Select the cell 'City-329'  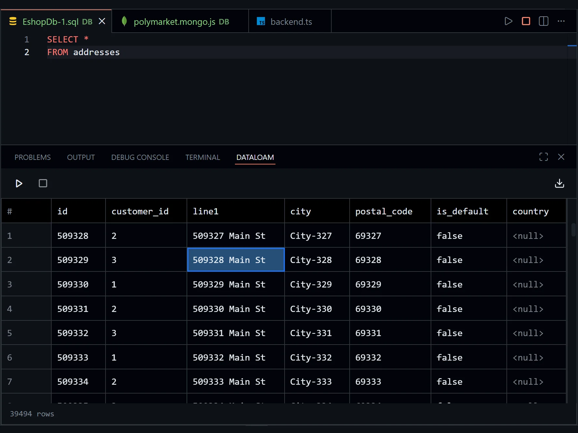point(317,284)
